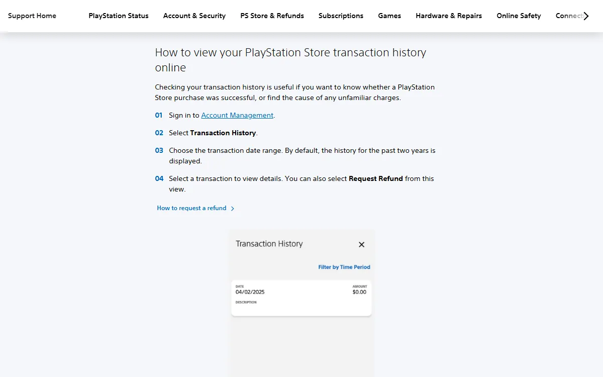Open Games menu item

click(389, 16)
